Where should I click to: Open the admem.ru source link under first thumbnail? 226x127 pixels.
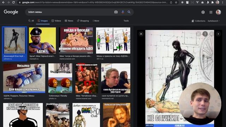click(8, 59)
